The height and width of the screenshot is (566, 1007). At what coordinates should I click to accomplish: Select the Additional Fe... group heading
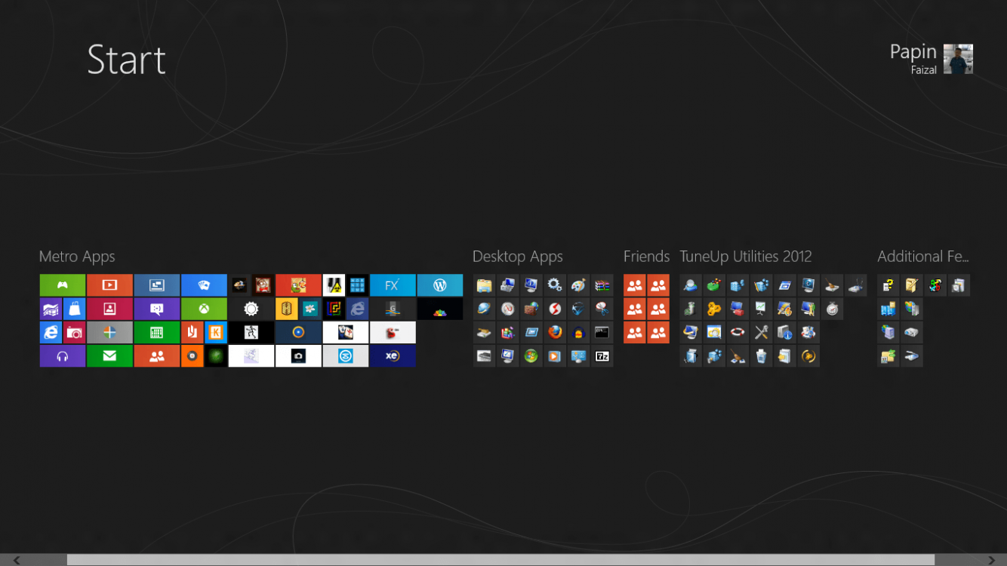(x=923, y=257)
